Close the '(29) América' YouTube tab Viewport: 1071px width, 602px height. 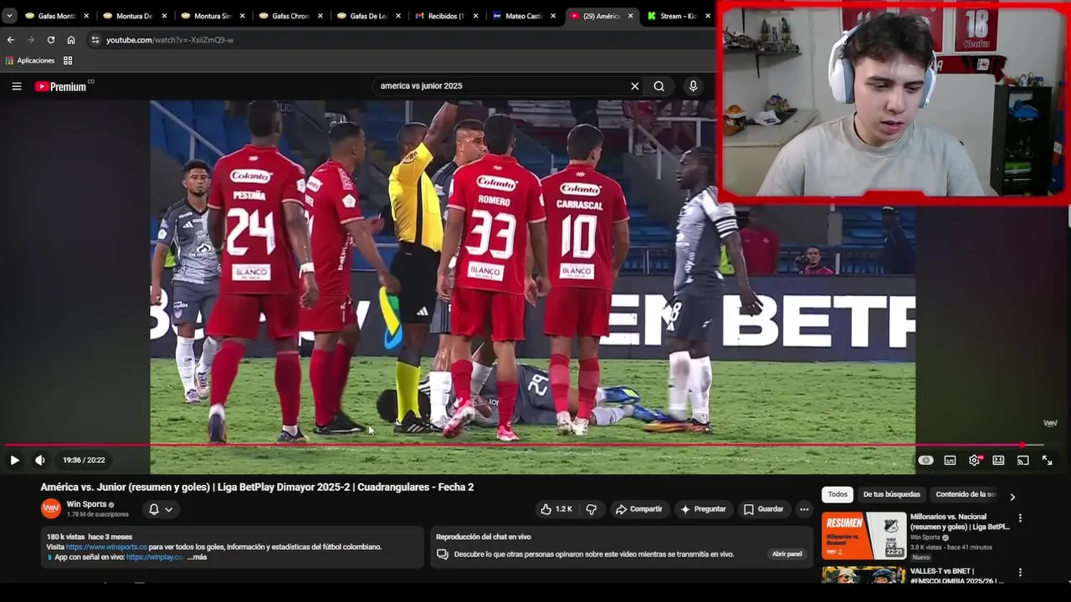point(631,16)
